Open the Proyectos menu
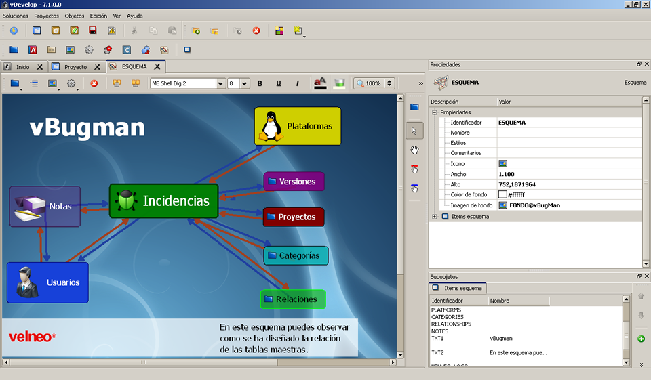Viewport: 651px width, 380px height. click(x=47, y=16)
